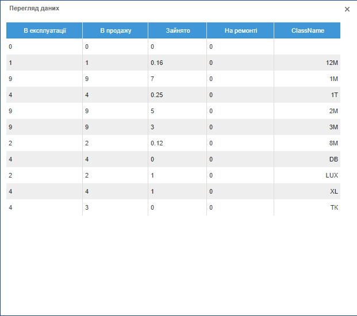The image size is (357, 316).
Task: Select the 0.25 value in Зайнято column
Action: [157, 95]
